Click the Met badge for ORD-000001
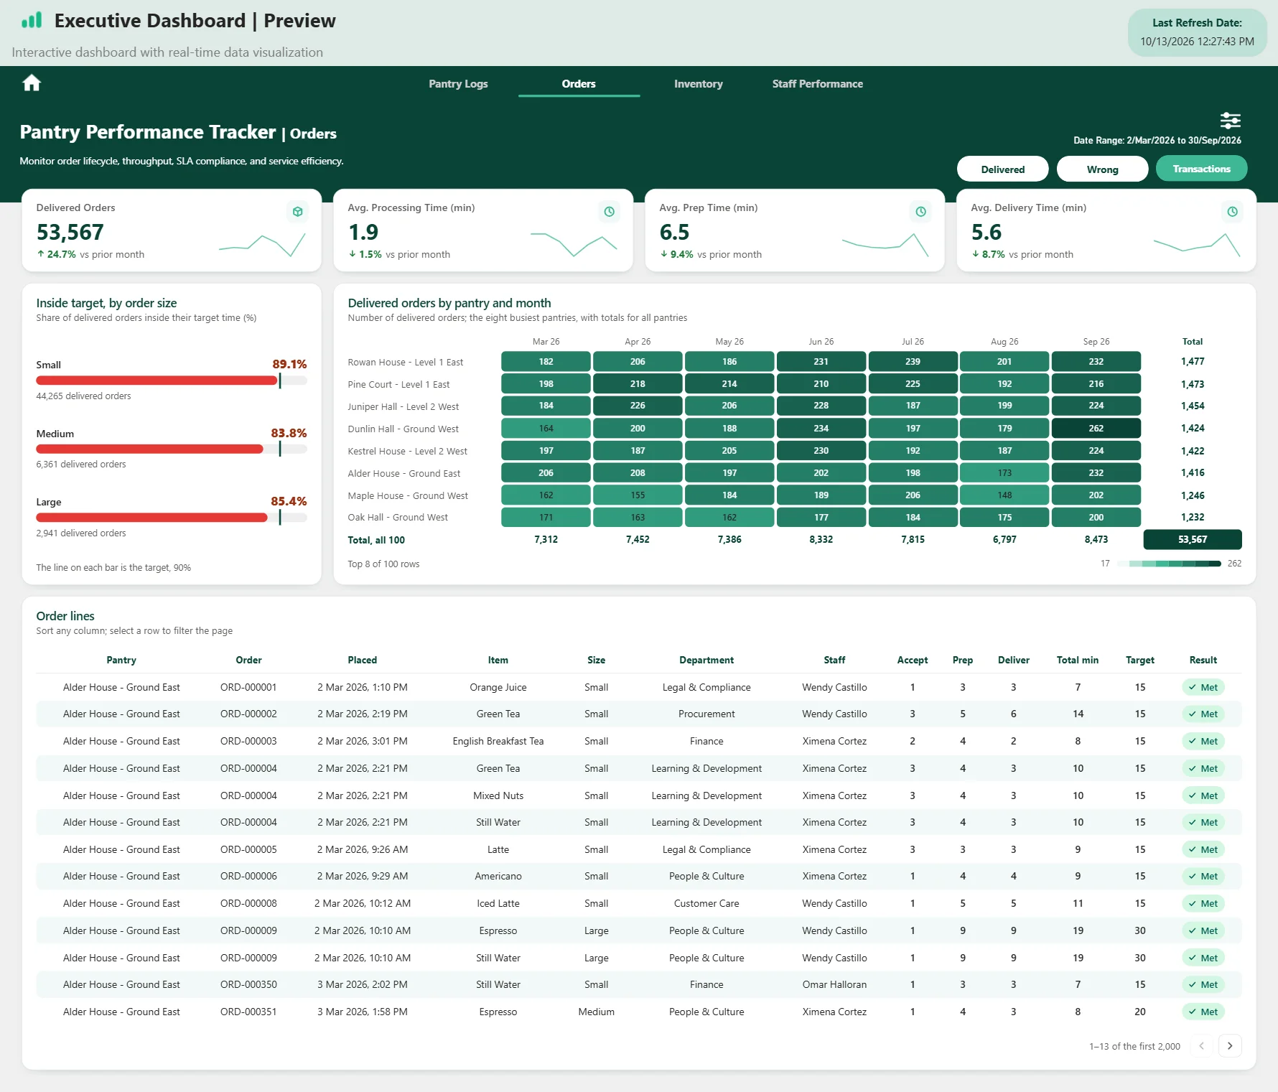Viewport: 1278px width, 1092px height. point(1203,688)
